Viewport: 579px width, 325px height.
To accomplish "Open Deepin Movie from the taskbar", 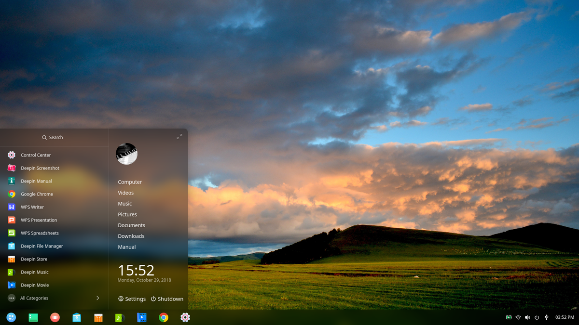I will coord(142,317).
